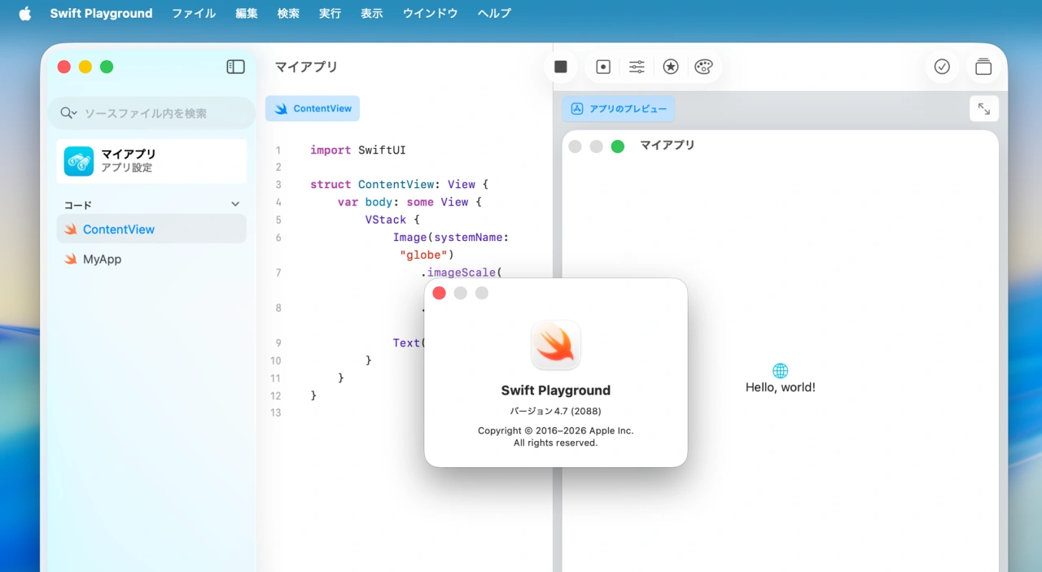Select the app icon preview mode icon
The width and height of the screenshot is (1042, 572).
point(602,67)
